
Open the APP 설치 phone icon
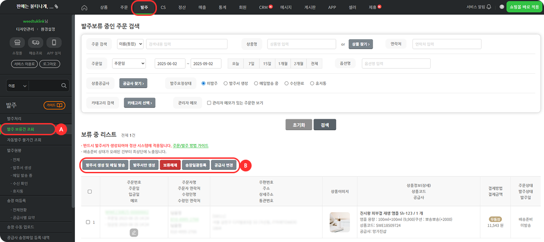pos(54,43)
